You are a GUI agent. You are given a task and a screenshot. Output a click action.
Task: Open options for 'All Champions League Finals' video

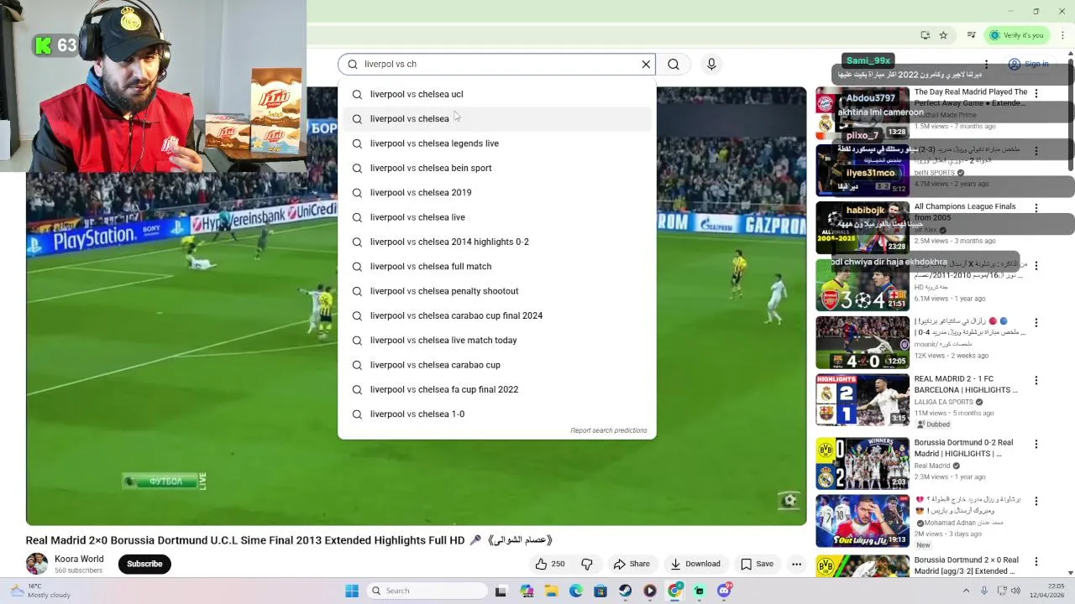pyautogui.click(x=1036, y=208)
